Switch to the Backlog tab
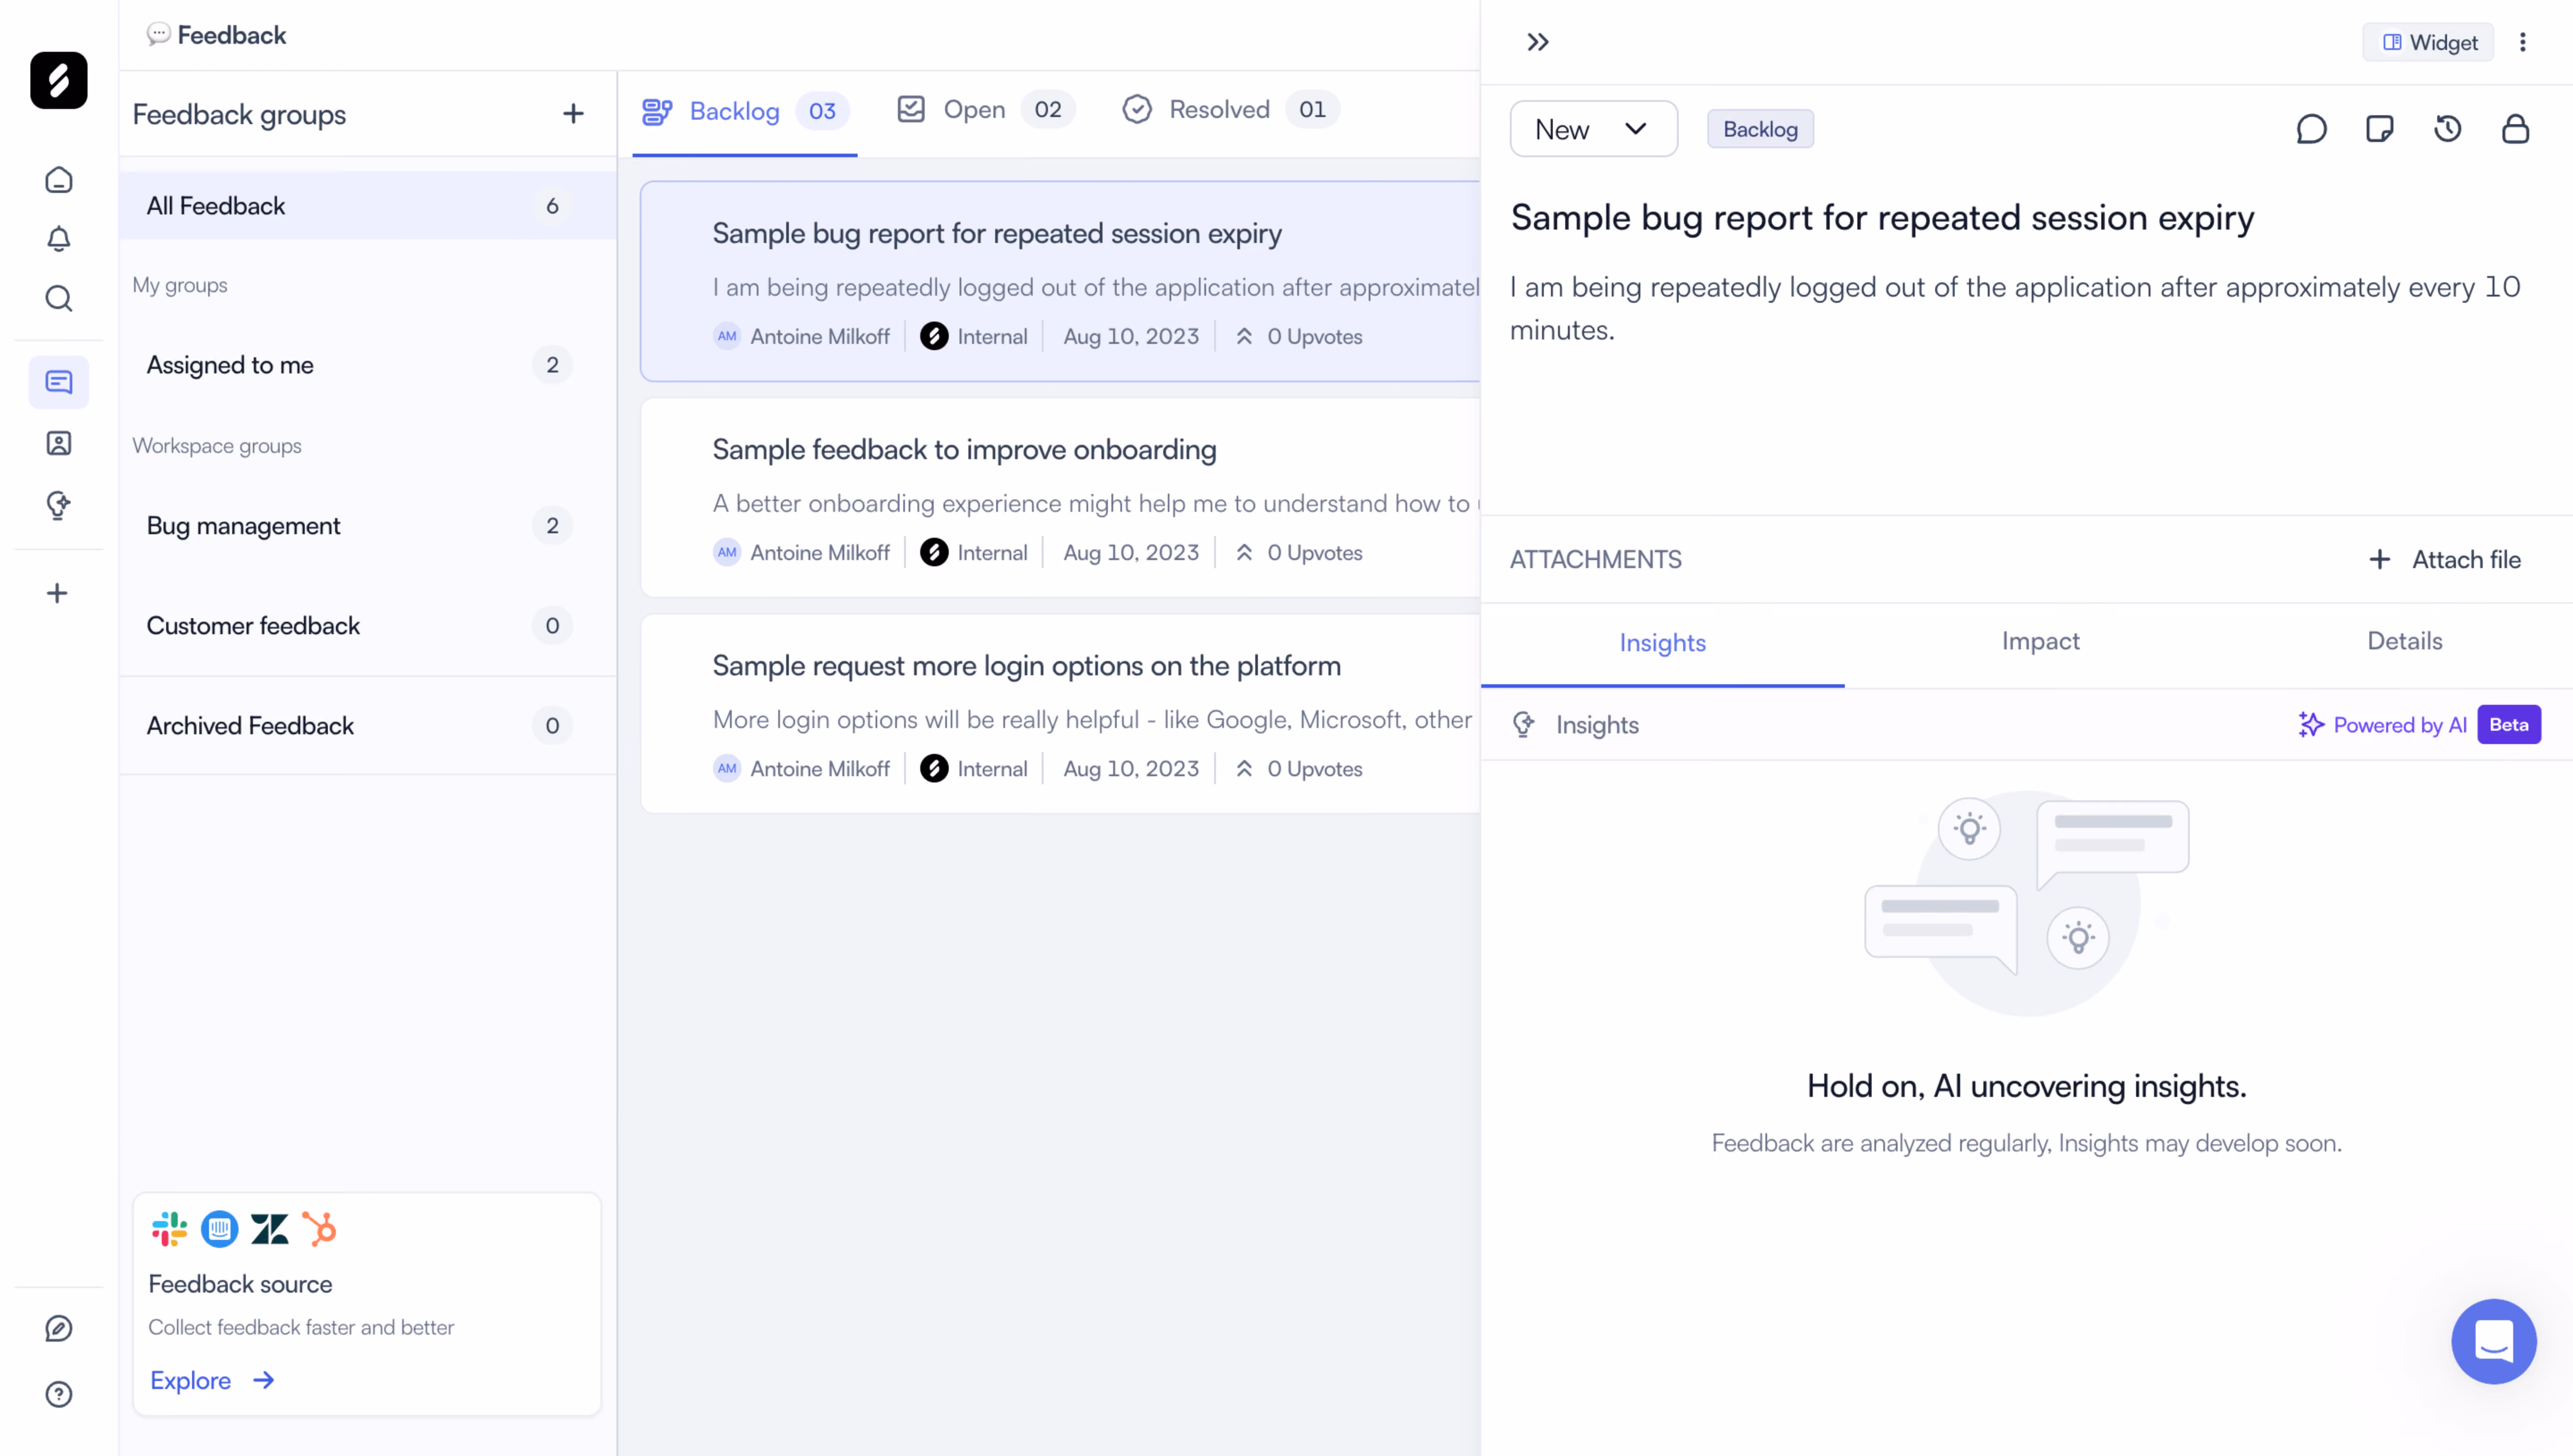The height and width of the screenshot is (1456, 2573). pyautogui.click(x=745, y=111)
